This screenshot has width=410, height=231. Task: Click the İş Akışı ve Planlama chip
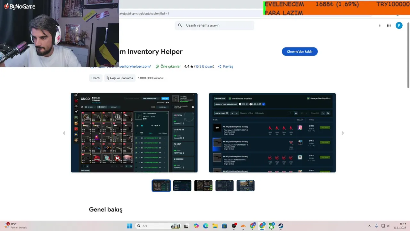pos(120,78)
